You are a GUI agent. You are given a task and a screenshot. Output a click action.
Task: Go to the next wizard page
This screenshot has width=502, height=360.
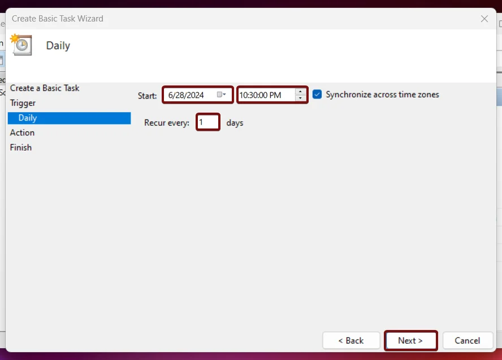410,340
